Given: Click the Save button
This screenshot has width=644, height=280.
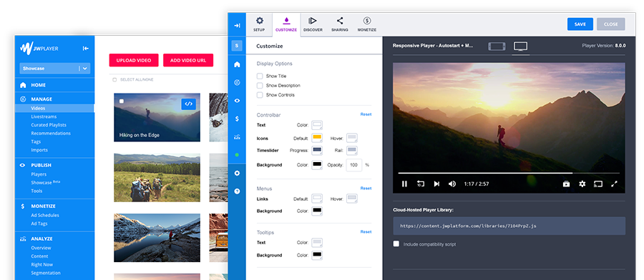Looking at the screenshot, I should tap(580, 24).
